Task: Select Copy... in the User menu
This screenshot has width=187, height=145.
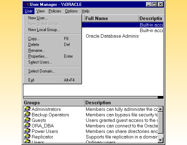Action: coord(52,39)
